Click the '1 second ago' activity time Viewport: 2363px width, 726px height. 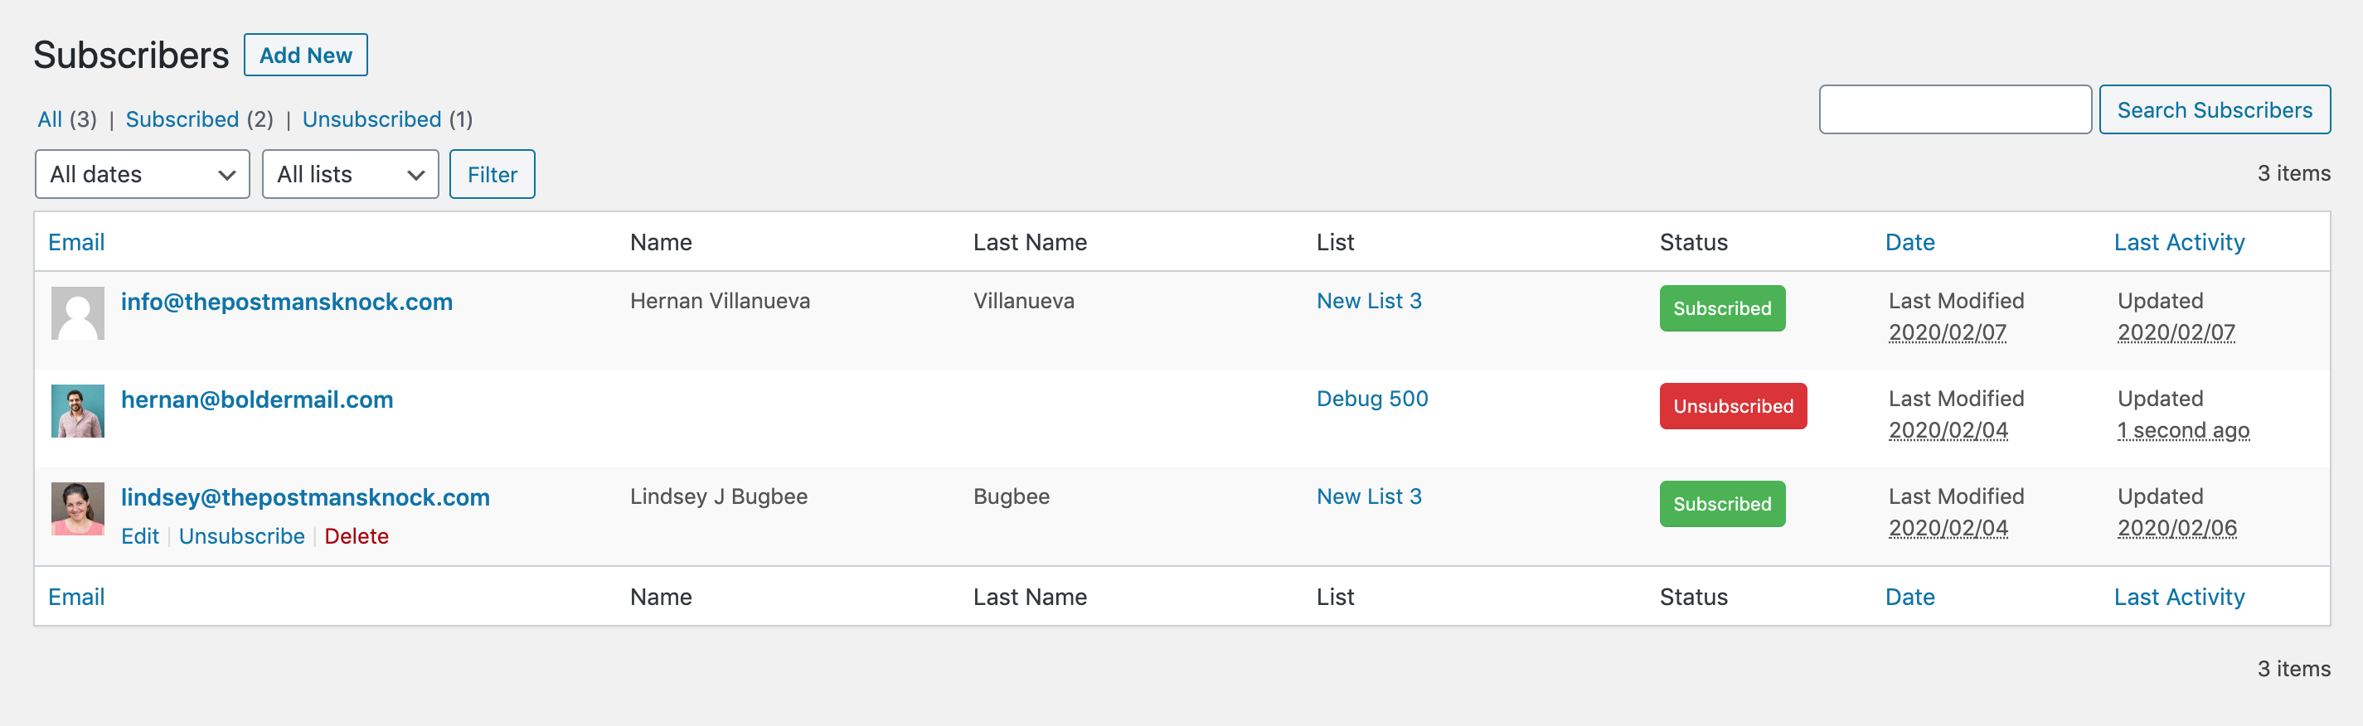(2183, 431)
